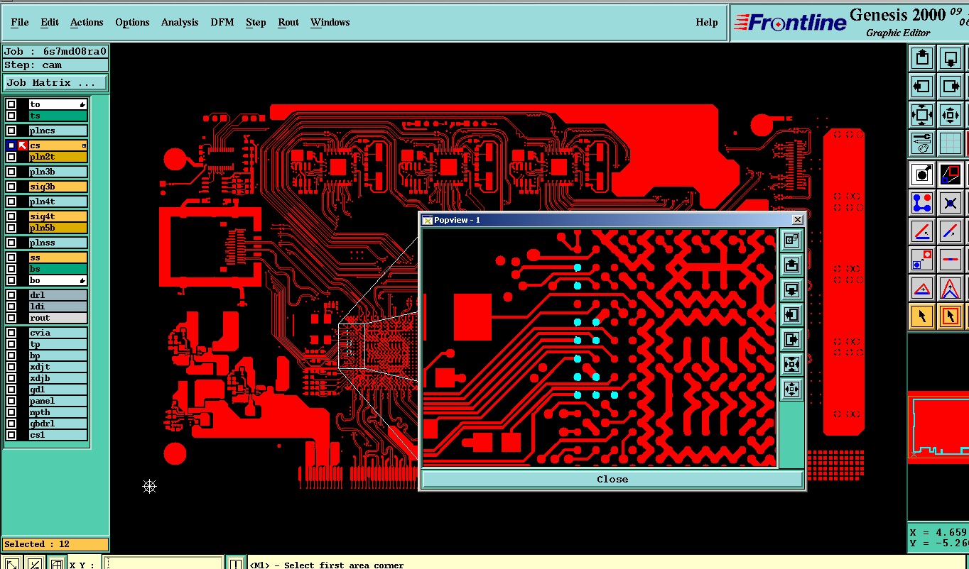Click Popview top icon with nested squares
969x569 pixels.
[791, 241]
